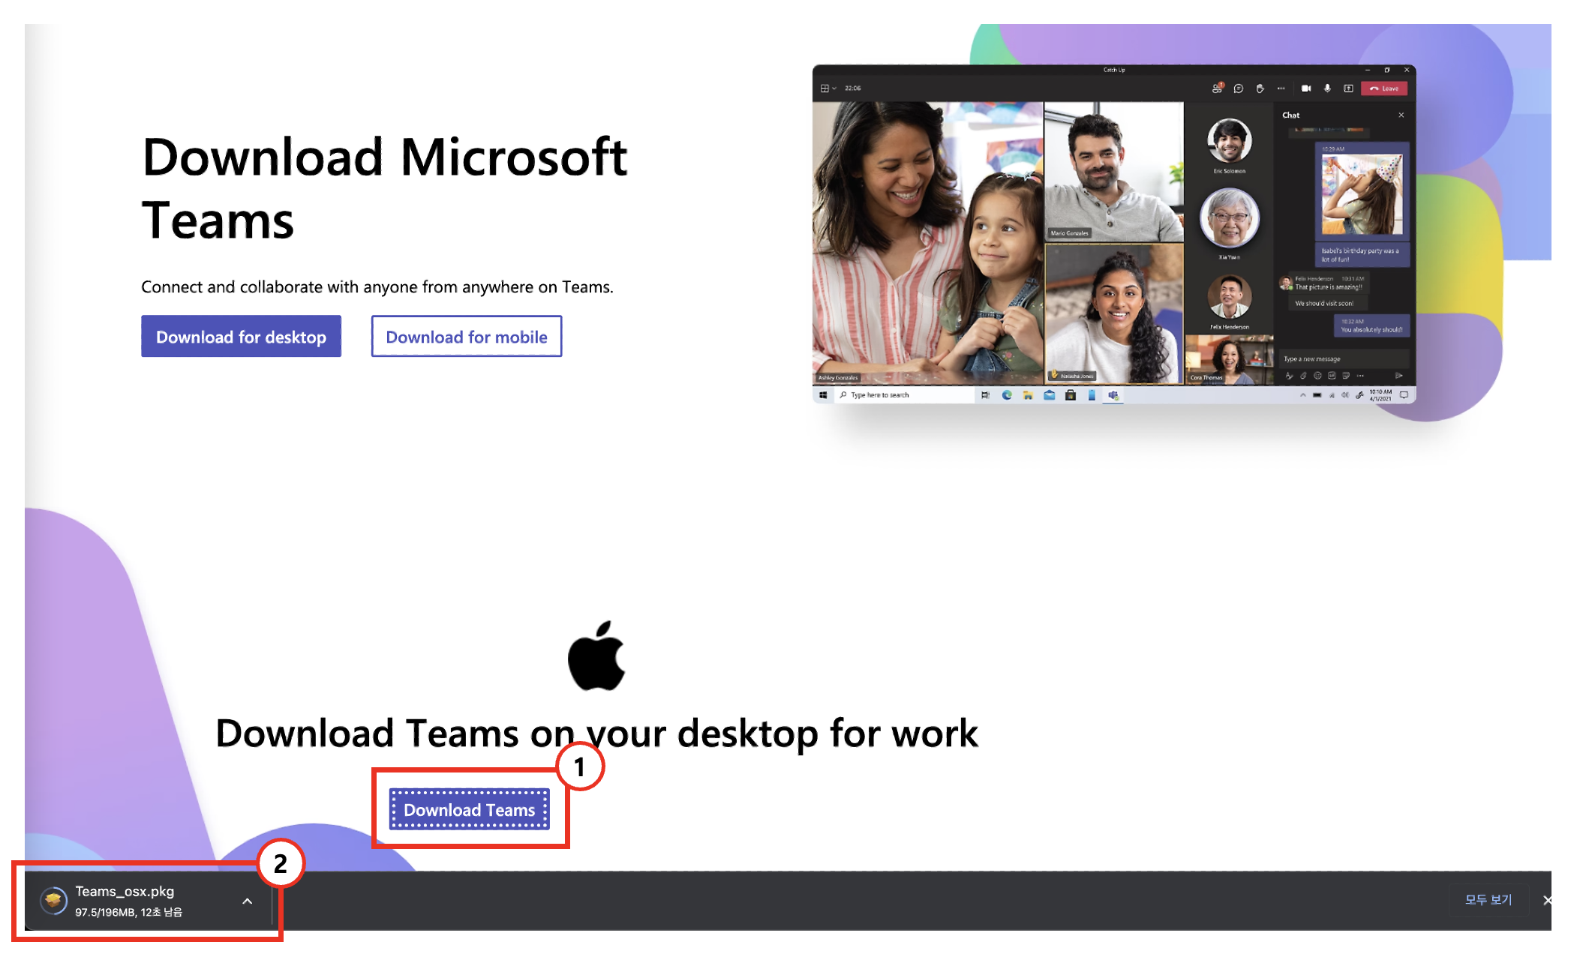Image resolution: width=1571 pixels, height=954 pixels.
Task: Click the Download for mobile button
Action: click(x=466, y=337)
